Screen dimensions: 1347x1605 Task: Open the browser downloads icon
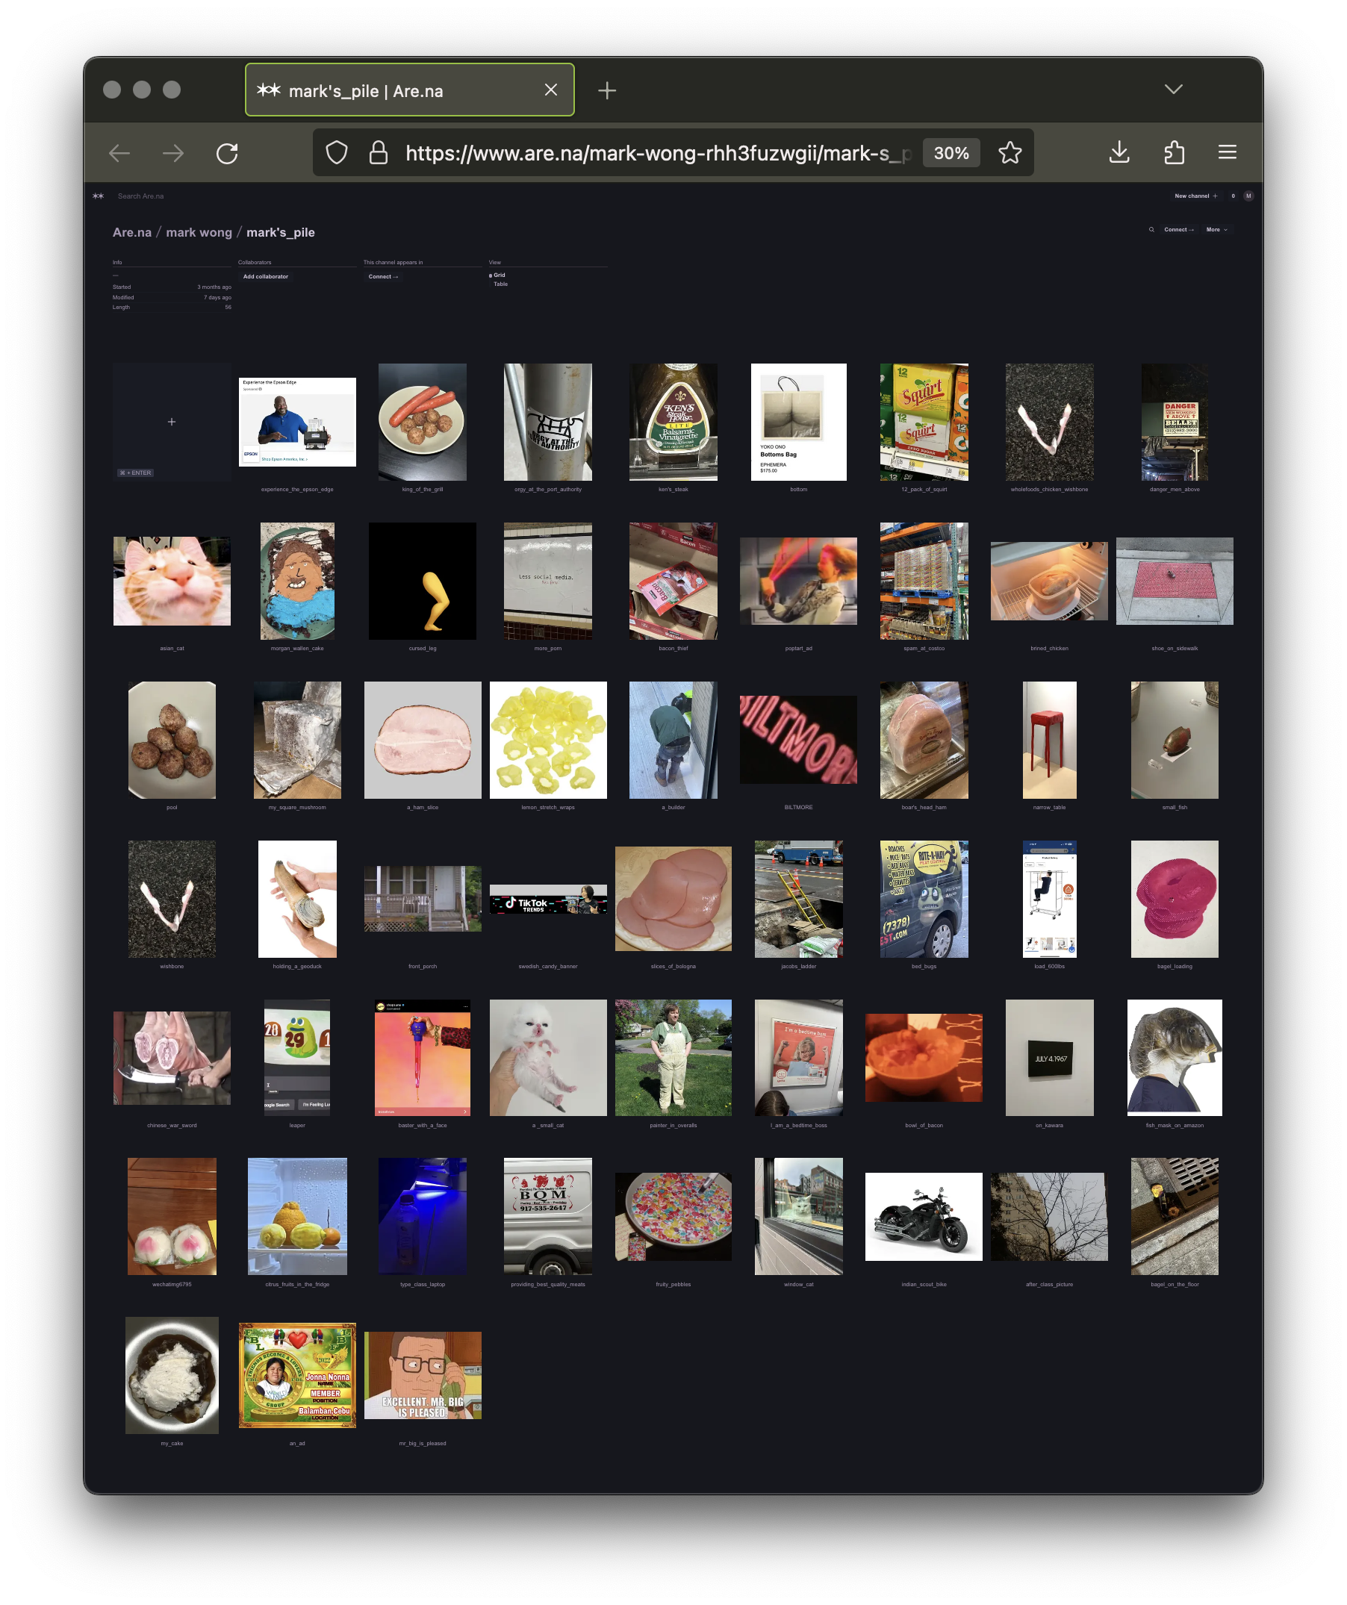[x=1119, y=153]
